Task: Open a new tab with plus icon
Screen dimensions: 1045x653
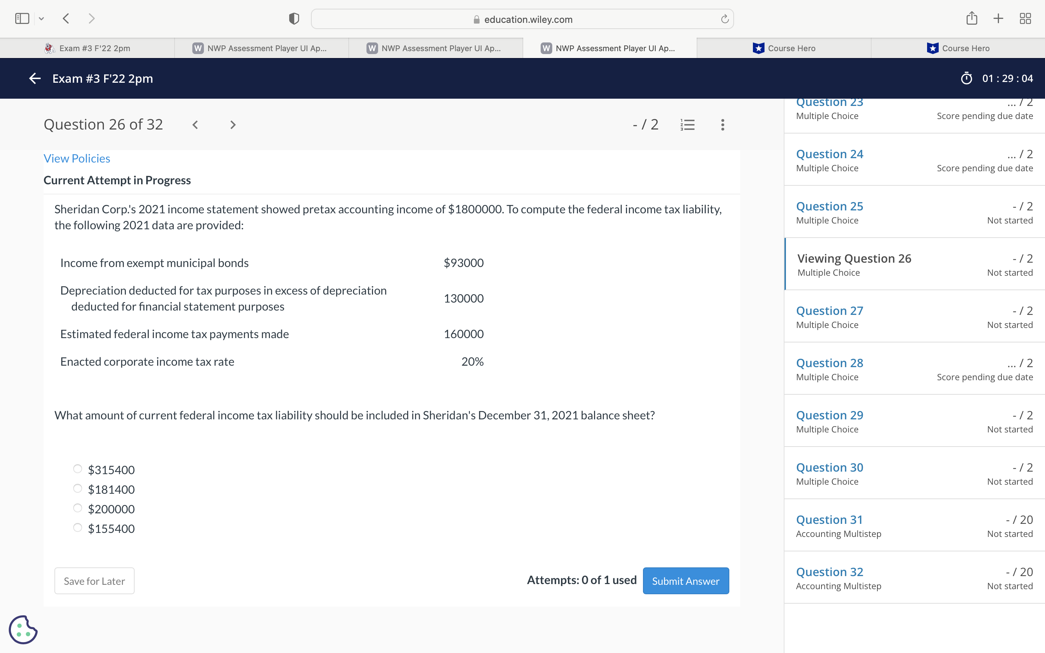Action: pos(998,19)
